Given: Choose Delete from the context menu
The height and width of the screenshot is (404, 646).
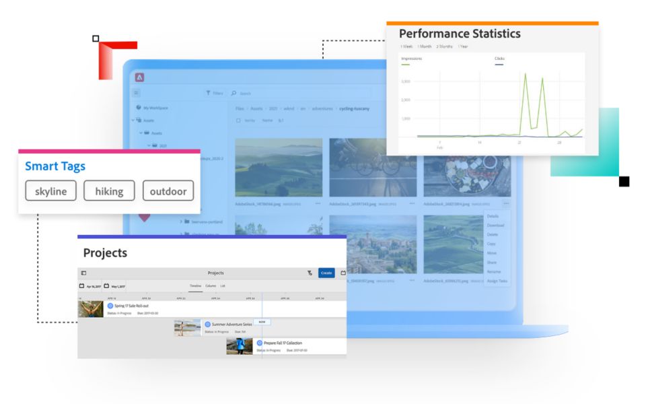Looking at the screenshot, I should tap(493, 234).
